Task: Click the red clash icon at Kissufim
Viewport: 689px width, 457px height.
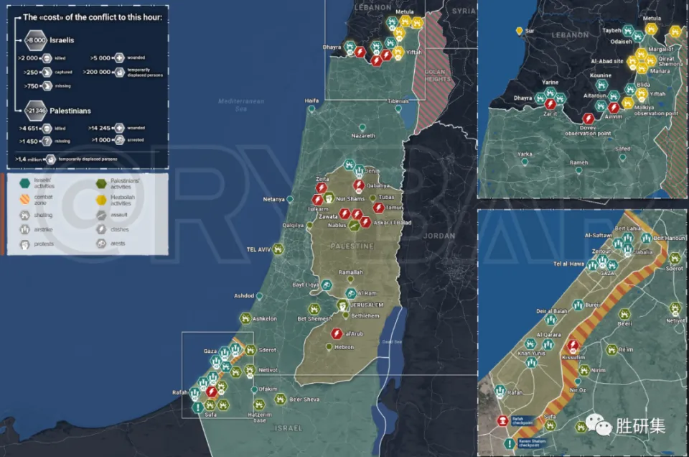Action: click(571, 344)
